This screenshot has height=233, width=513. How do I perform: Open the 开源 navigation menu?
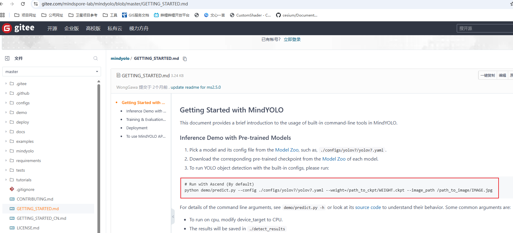click(52, 28)
